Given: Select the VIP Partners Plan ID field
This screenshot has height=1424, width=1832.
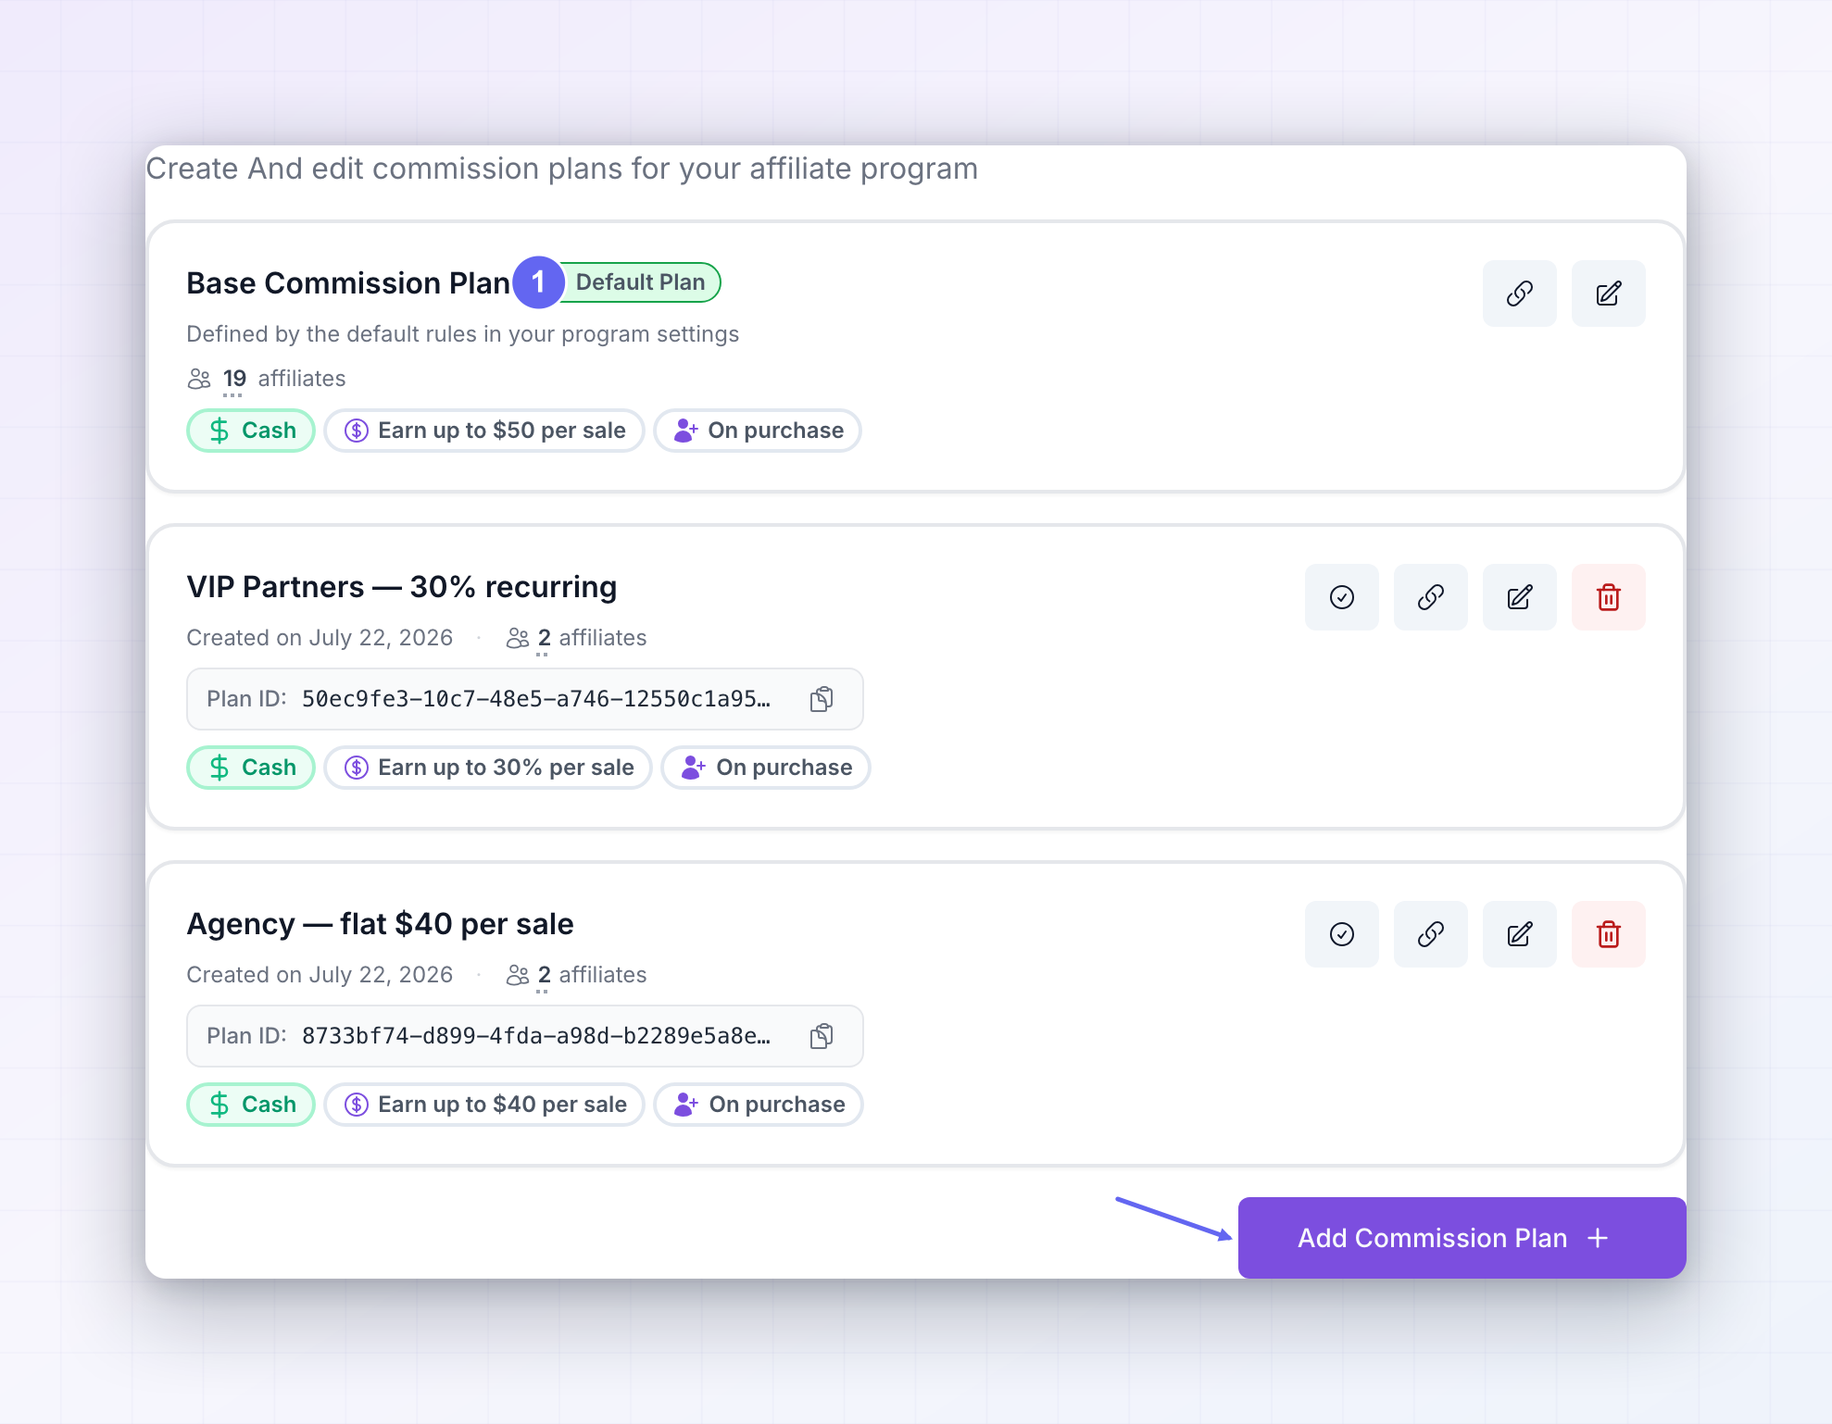Looking at the screenshot, I should point(525,699).
